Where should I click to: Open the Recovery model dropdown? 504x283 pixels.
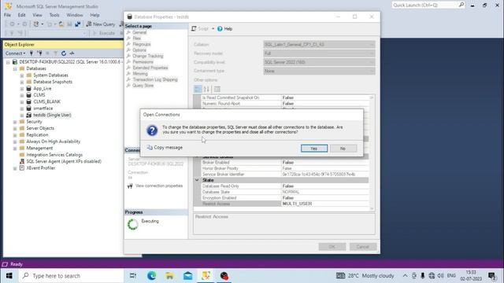point(319,53)
